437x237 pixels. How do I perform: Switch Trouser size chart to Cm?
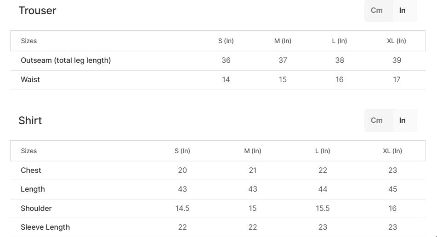pos(377,11)
